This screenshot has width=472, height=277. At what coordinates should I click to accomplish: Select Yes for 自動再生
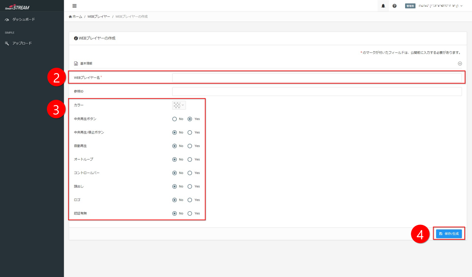(190, 146)
